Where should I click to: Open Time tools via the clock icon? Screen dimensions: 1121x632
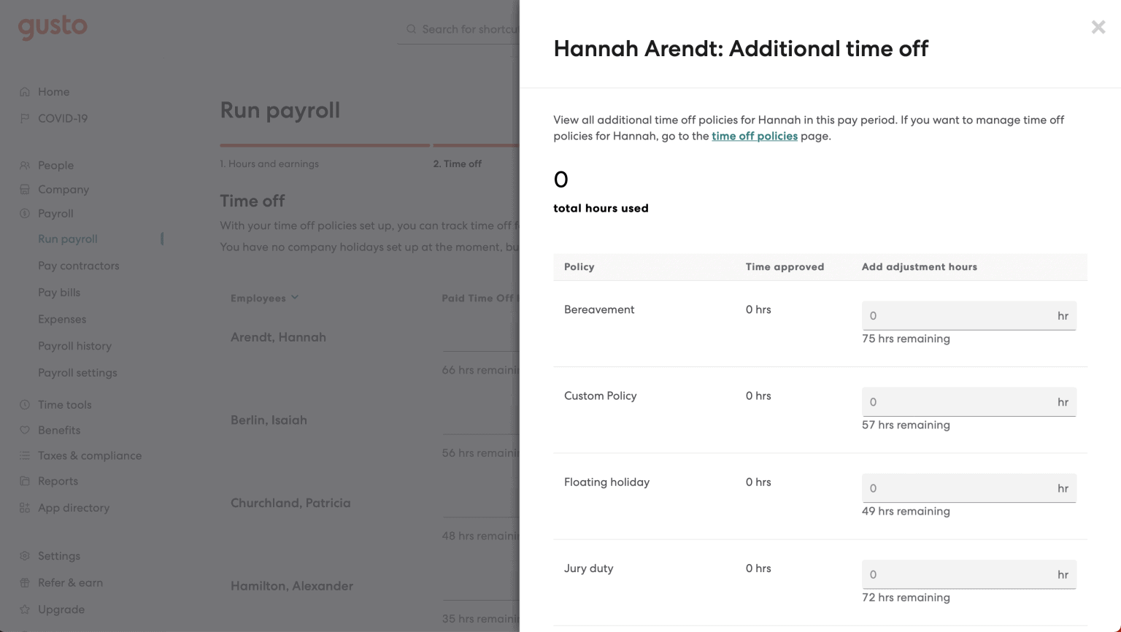pyautogui.click(x=26, y=404)
